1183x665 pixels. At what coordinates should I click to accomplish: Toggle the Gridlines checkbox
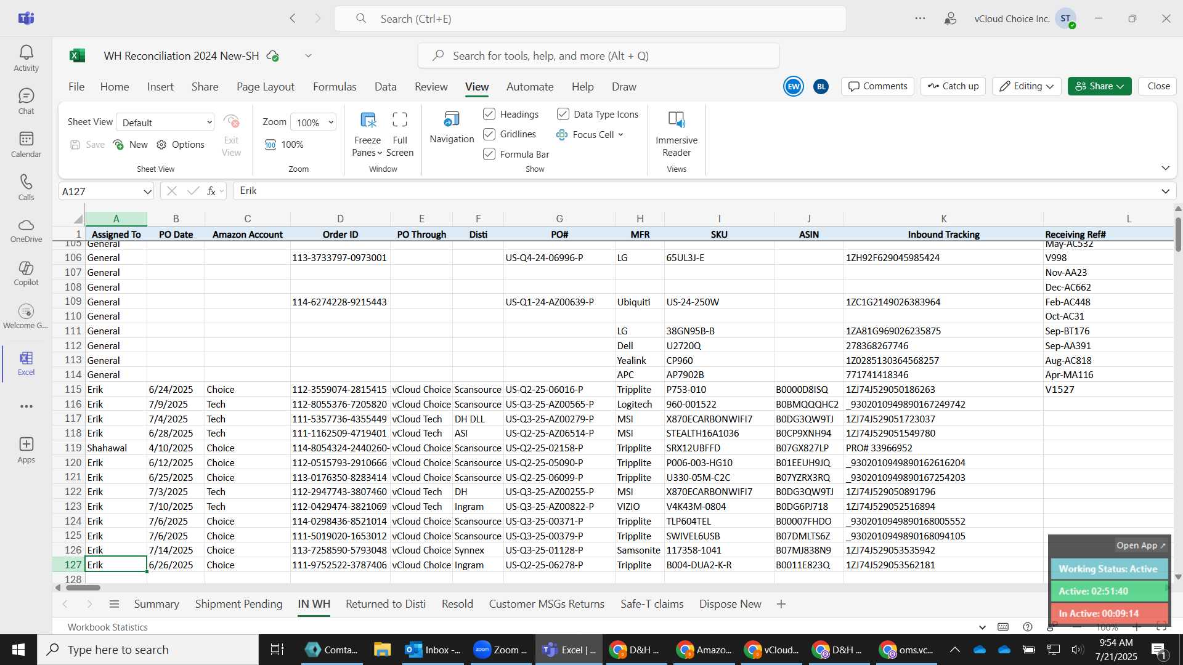click(489, 134)
